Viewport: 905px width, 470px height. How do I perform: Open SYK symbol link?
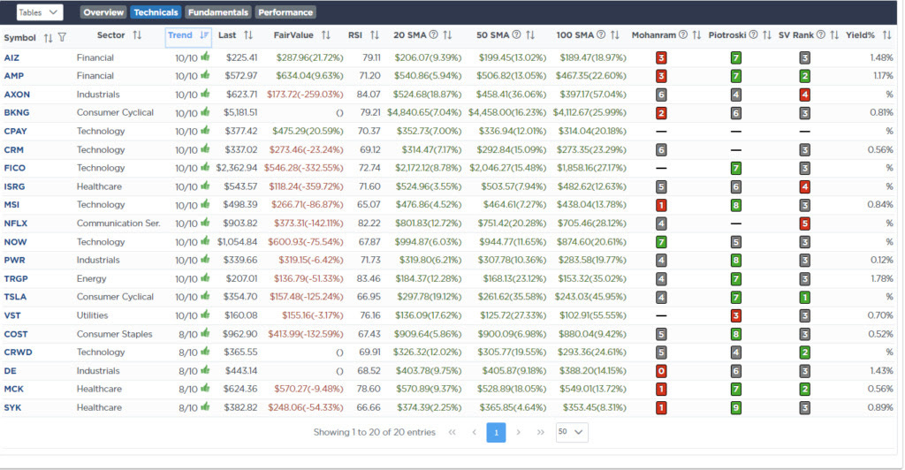click(12, 408)
